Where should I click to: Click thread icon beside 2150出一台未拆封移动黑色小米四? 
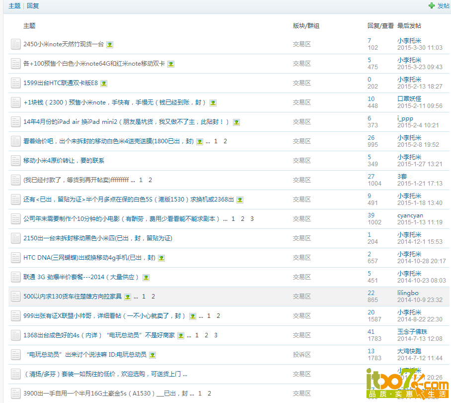(15, 238)
